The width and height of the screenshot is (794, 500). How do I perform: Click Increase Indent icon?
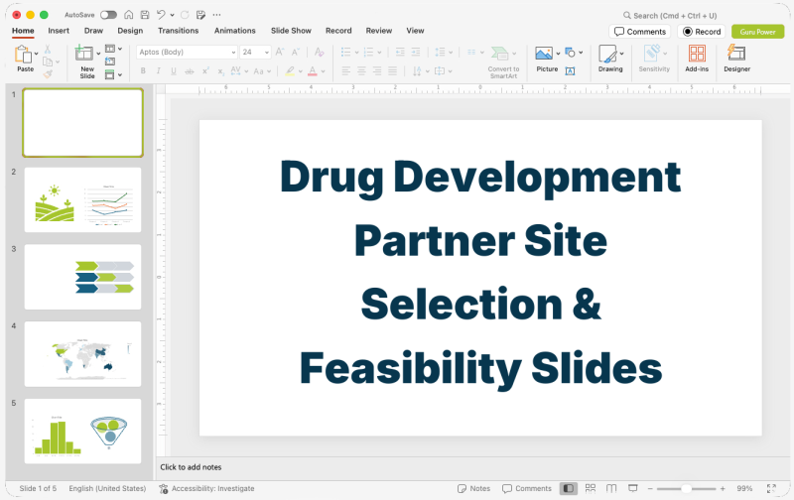coord(416,52)
